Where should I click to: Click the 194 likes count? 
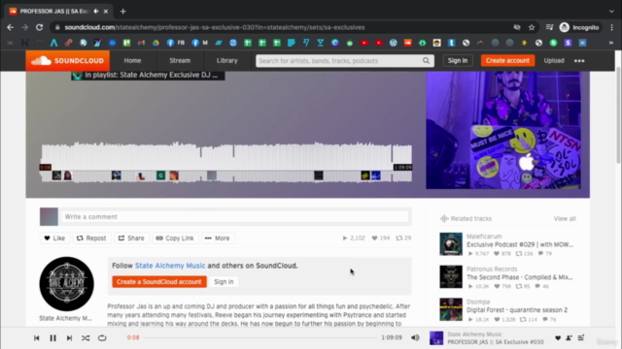[381, 238]
